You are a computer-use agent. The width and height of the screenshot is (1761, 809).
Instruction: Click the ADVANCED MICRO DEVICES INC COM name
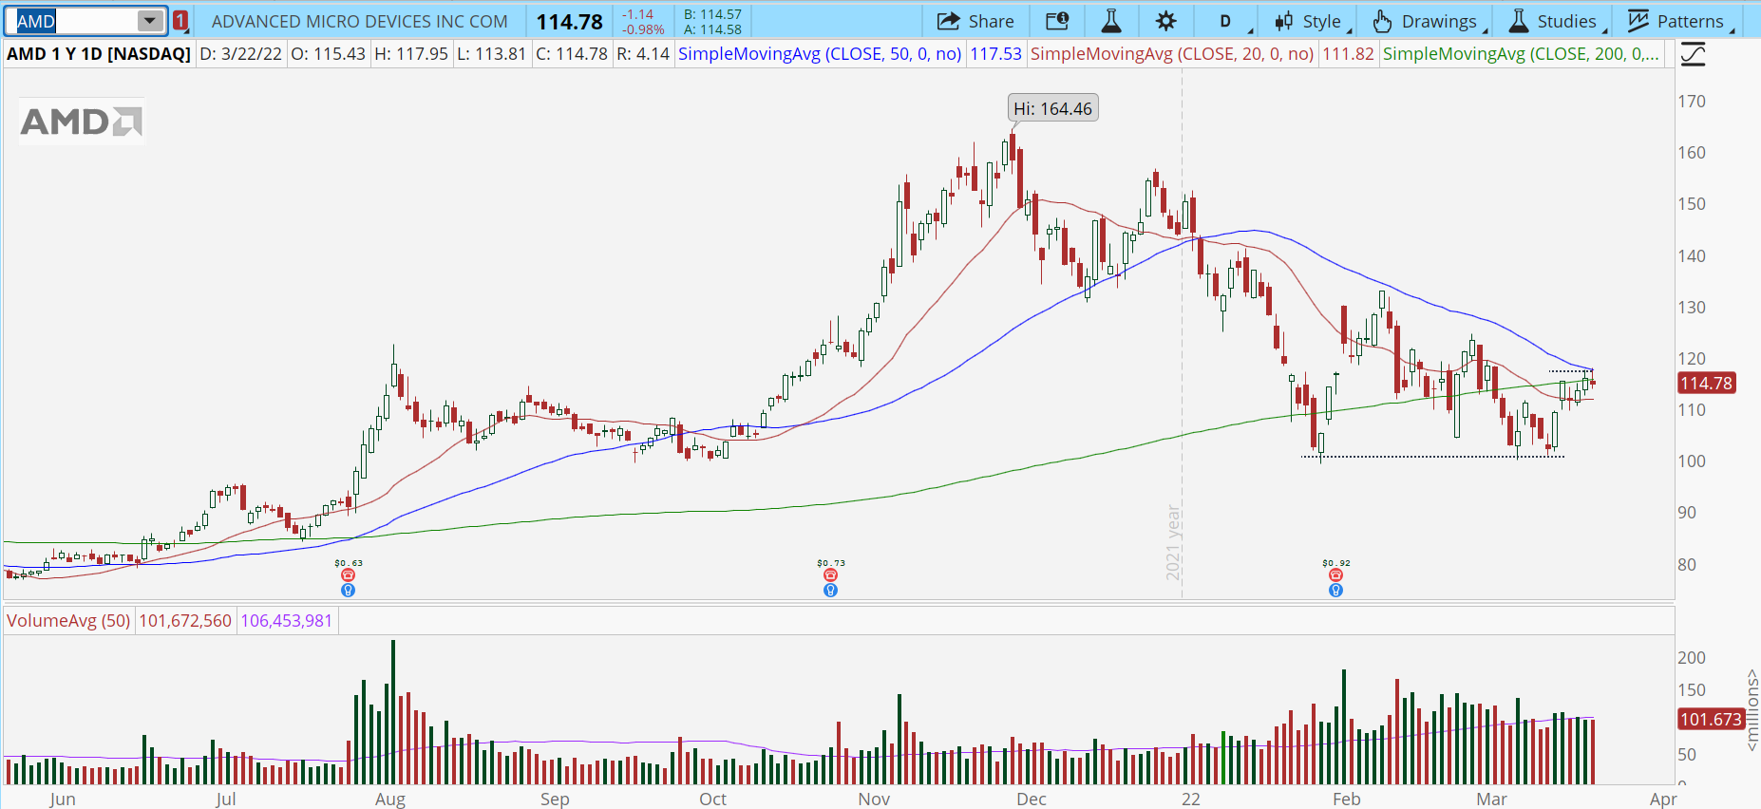[359, 21]
